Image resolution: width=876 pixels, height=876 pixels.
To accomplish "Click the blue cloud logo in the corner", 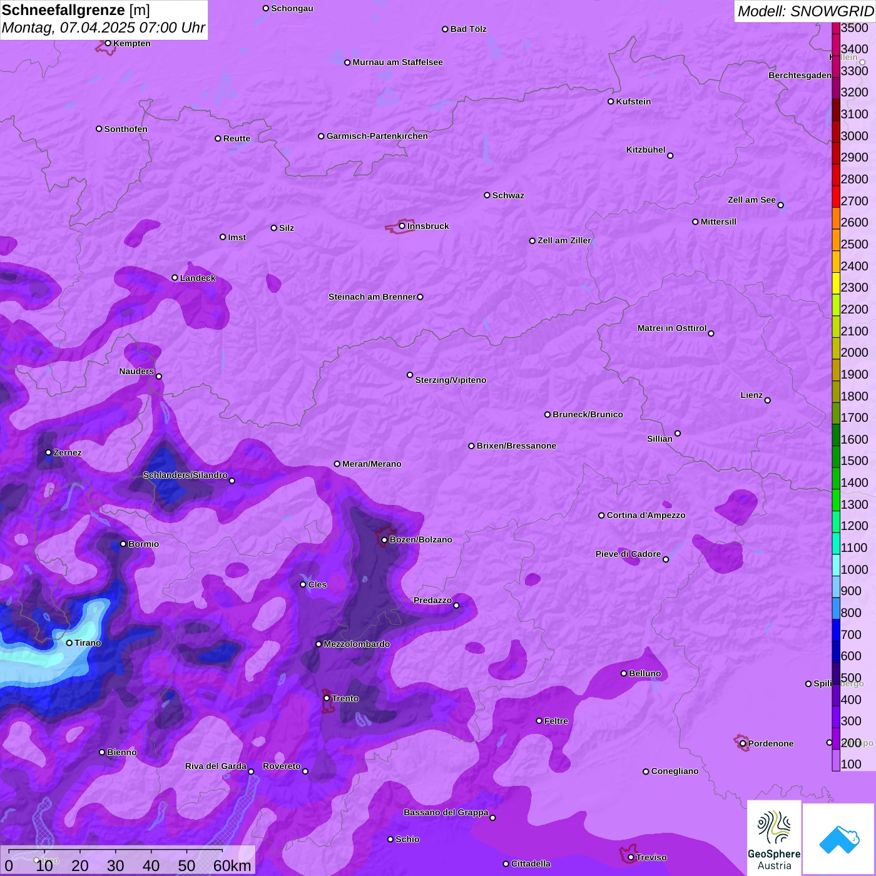I will tap(838, 839).
